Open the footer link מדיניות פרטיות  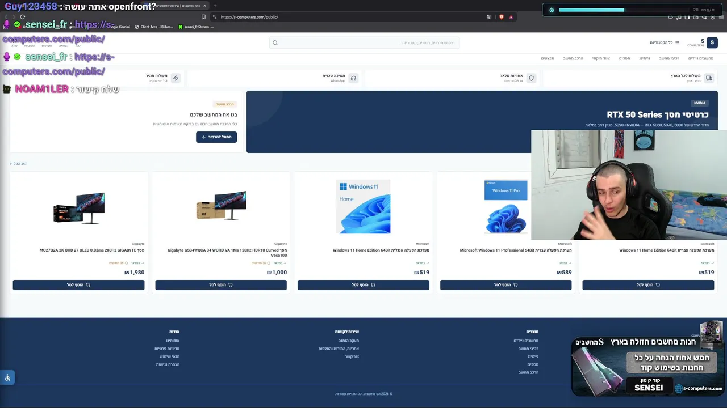[x=167, y=348]
